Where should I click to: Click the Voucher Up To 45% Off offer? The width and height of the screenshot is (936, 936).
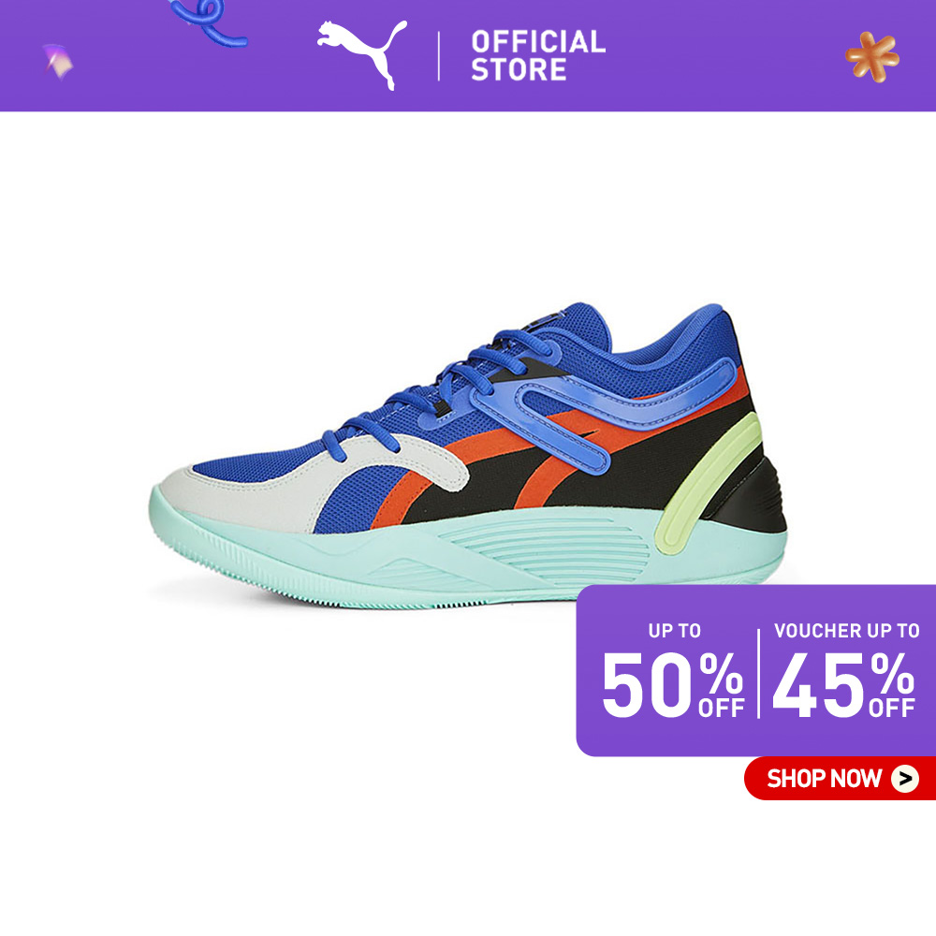[844, 670]
